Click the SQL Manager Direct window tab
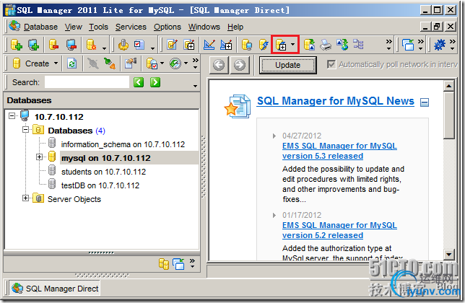The height and width of the screenshot is (303, 465). point(55,289)
